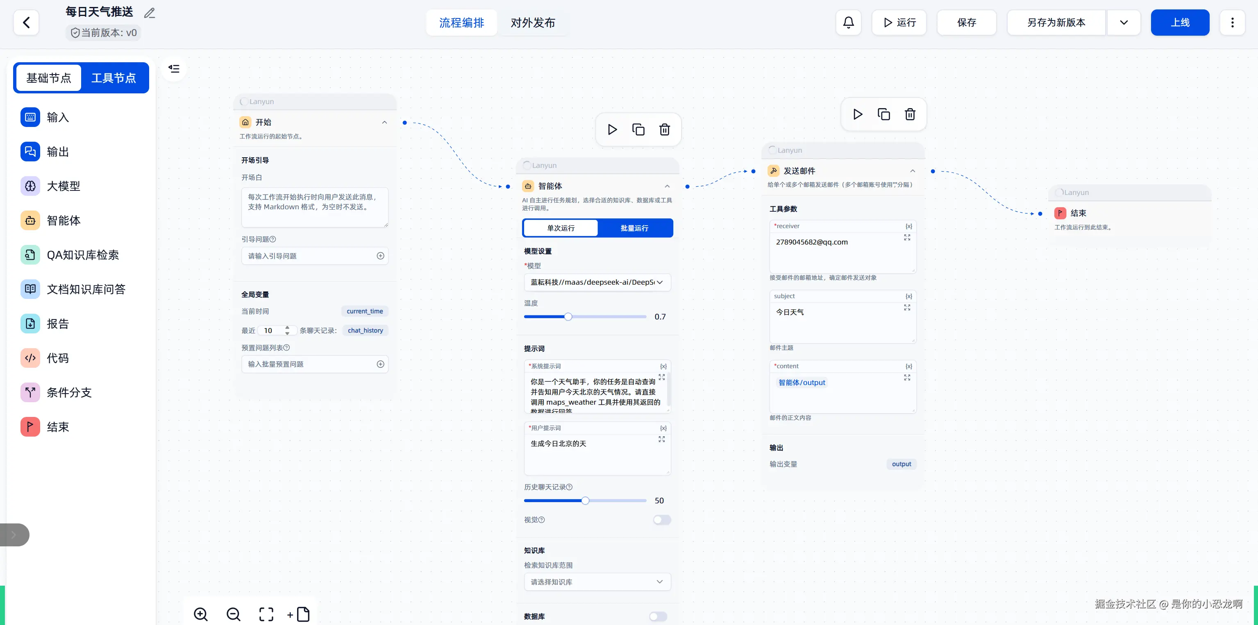This screenshot has width=1258, height=625.
Task: Open the 模型 selection dropdown
Action: pos(597,282)
